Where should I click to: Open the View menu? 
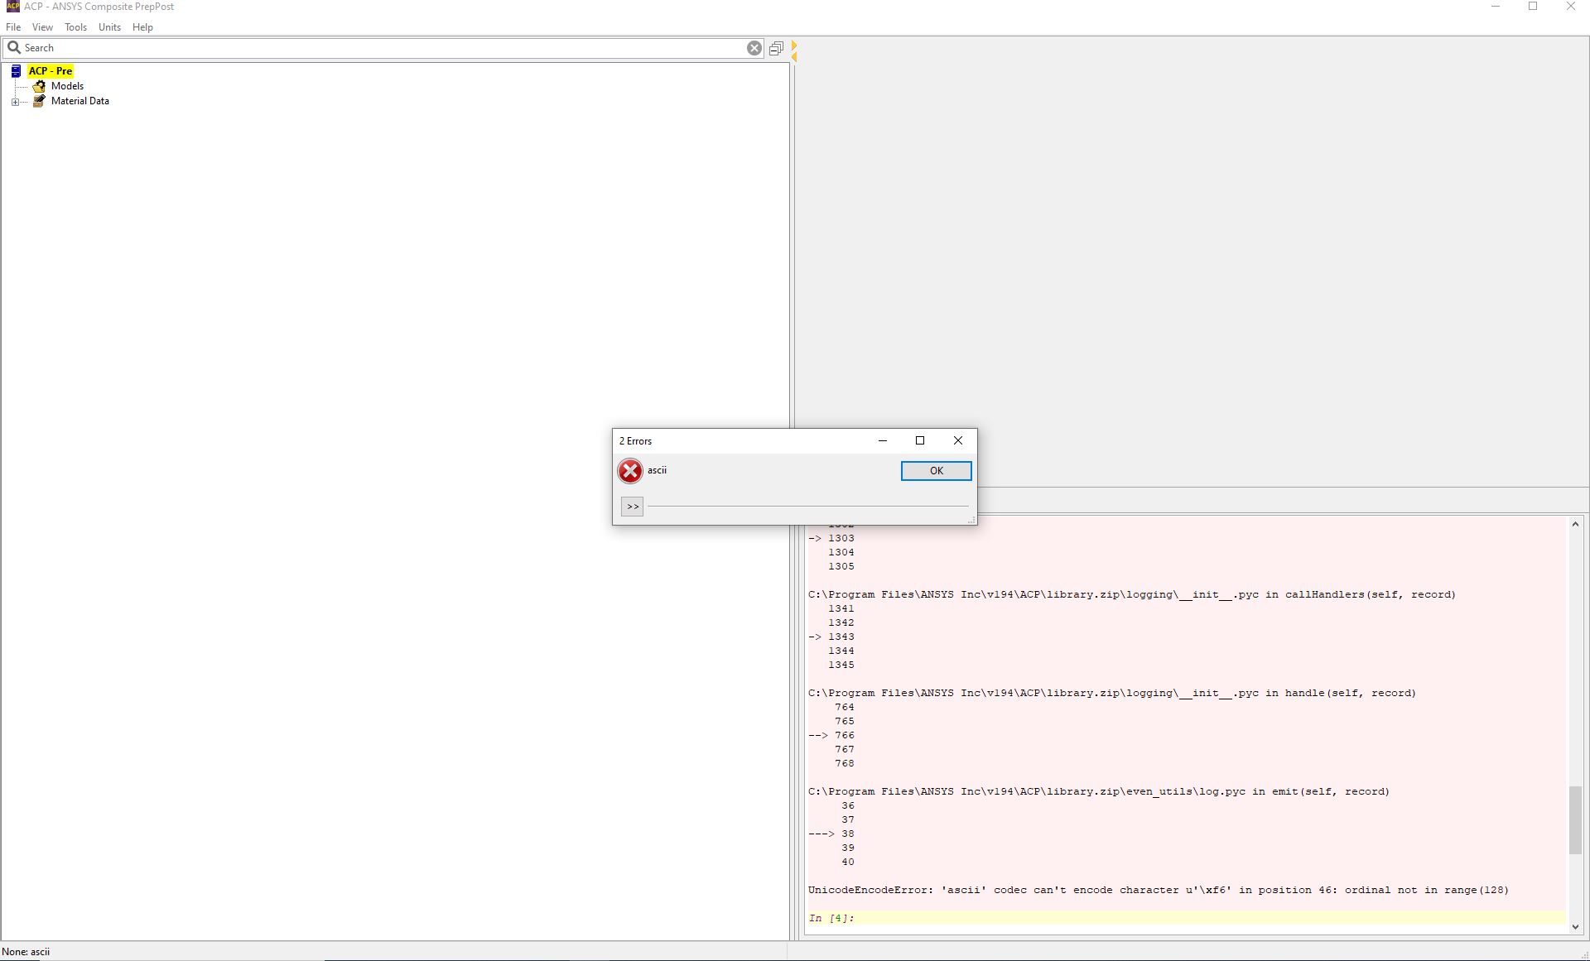point(42,27)
